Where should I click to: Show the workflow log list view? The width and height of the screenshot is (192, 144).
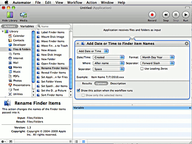76,142
